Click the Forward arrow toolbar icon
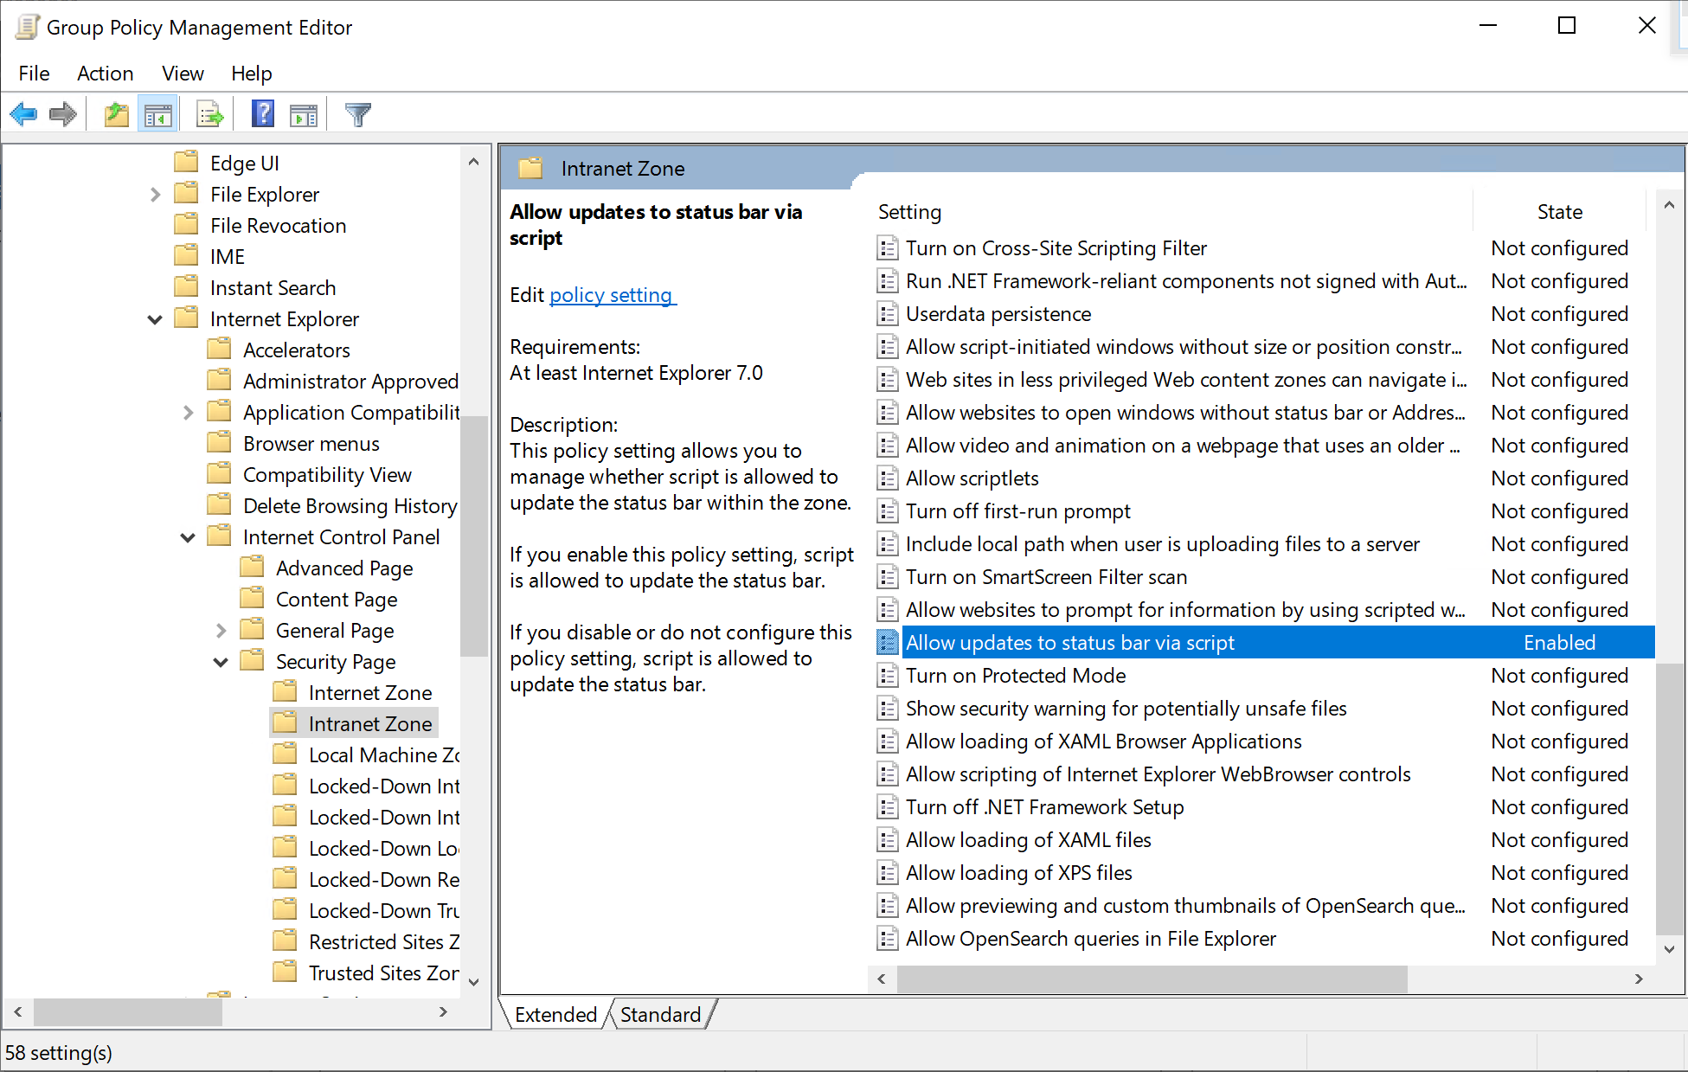 click(63, 114)
